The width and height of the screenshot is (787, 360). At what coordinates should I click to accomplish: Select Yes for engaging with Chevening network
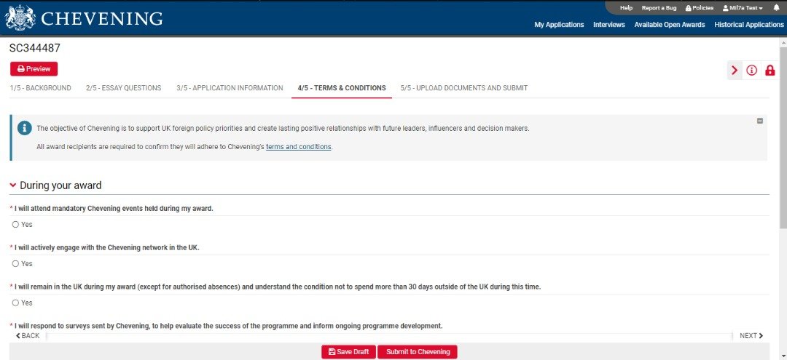pyautogui.click(x=15, y=264)
